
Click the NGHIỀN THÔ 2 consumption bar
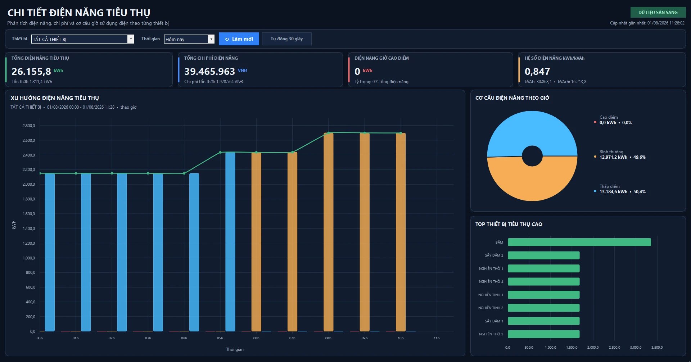[543, 334]
